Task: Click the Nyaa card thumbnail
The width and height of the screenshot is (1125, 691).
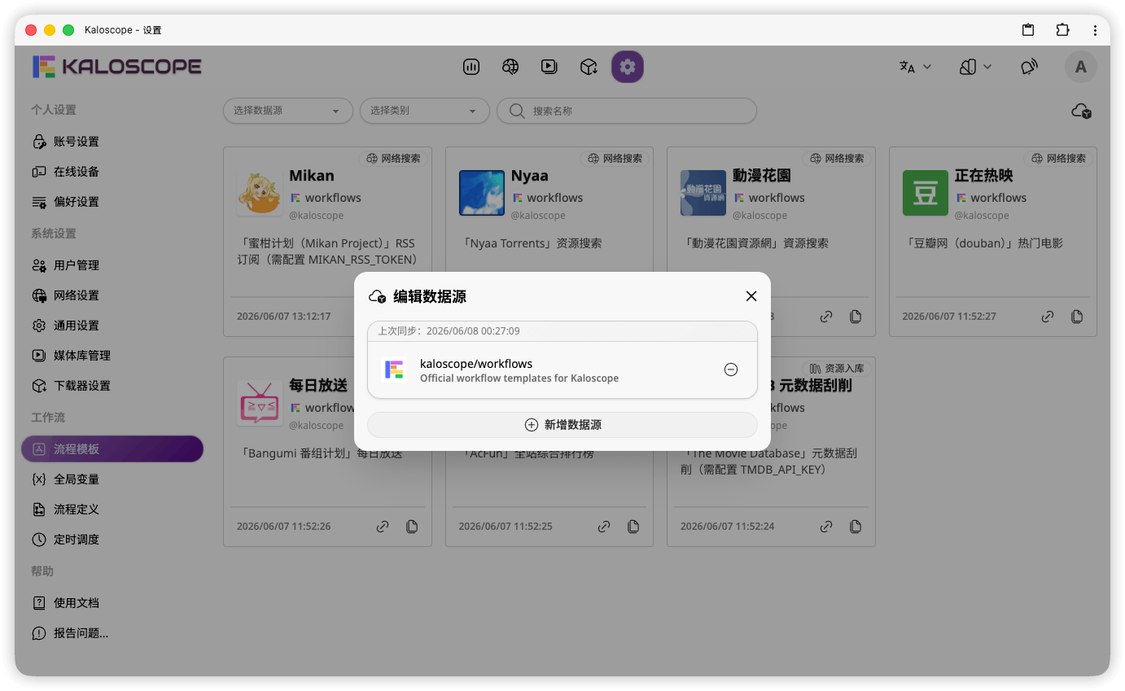Action: tap(482, 193)
